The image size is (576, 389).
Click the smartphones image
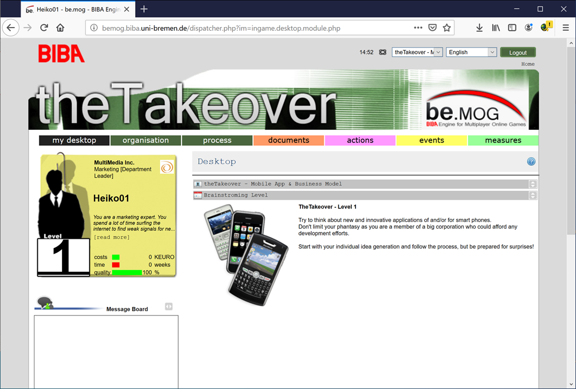tap(246, 256)
